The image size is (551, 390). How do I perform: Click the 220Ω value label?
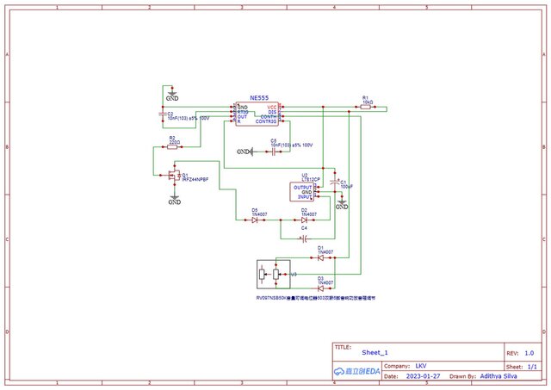pyautogui.click(x=175, y=142)
